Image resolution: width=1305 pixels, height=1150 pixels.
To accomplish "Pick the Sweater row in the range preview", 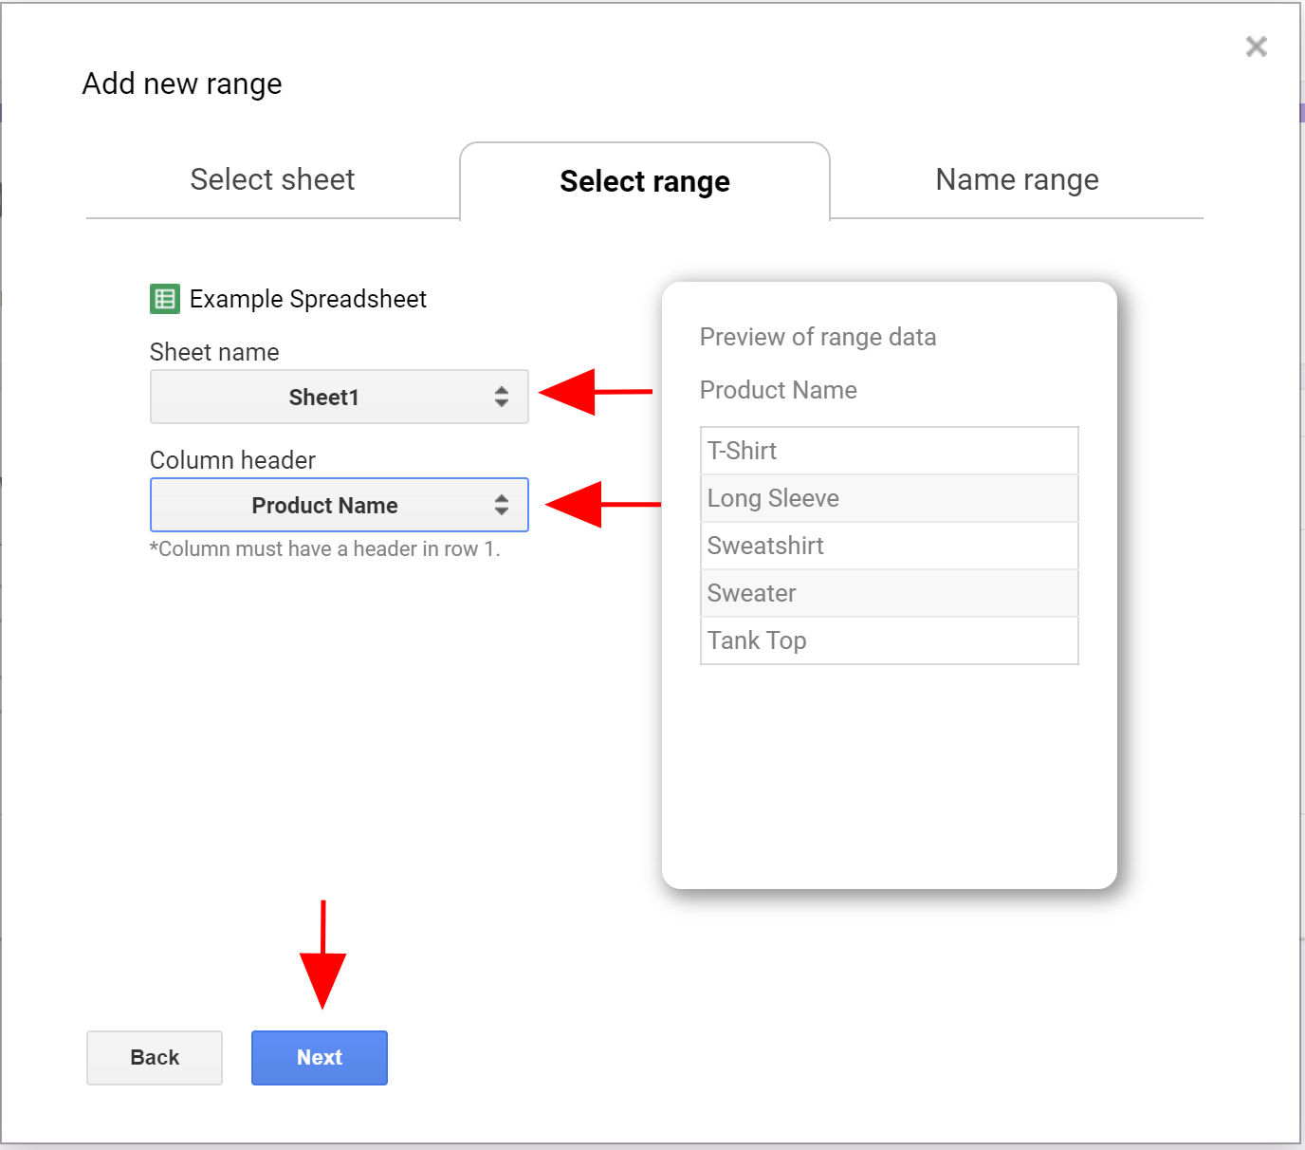I will 889,593.
